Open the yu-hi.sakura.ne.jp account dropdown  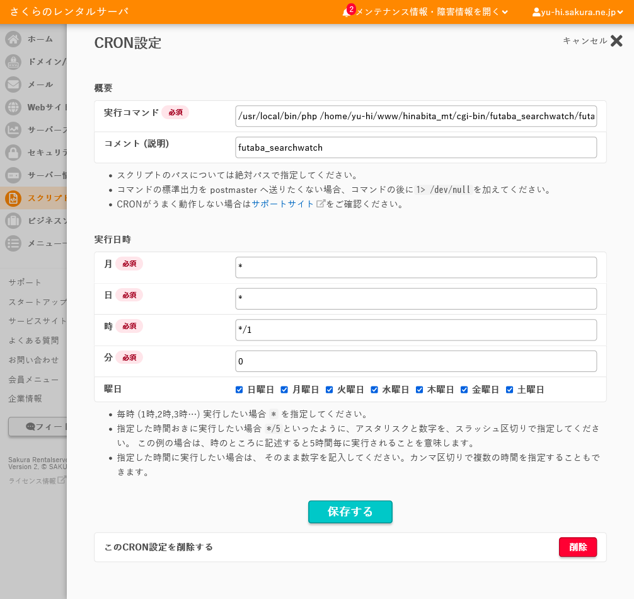pos(580,12)
